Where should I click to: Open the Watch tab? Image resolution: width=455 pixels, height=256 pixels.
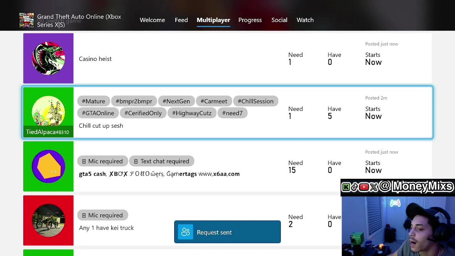(x=305, y=20)
